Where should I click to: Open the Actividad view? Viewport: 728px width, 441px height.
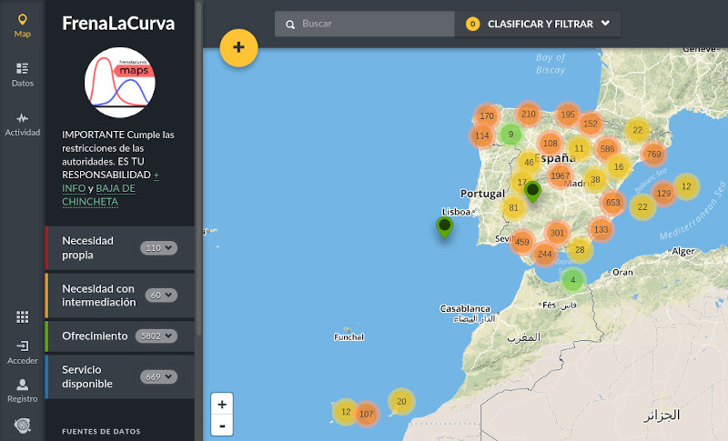click(22, 125)
